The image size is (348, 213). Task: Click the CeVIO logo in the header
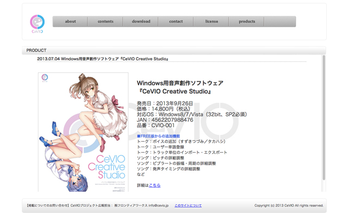[x=38, y=24]
